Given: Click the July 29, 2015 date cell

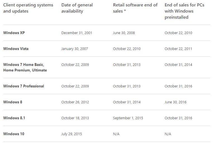Looking at the screenshot, I should [71, 134].
